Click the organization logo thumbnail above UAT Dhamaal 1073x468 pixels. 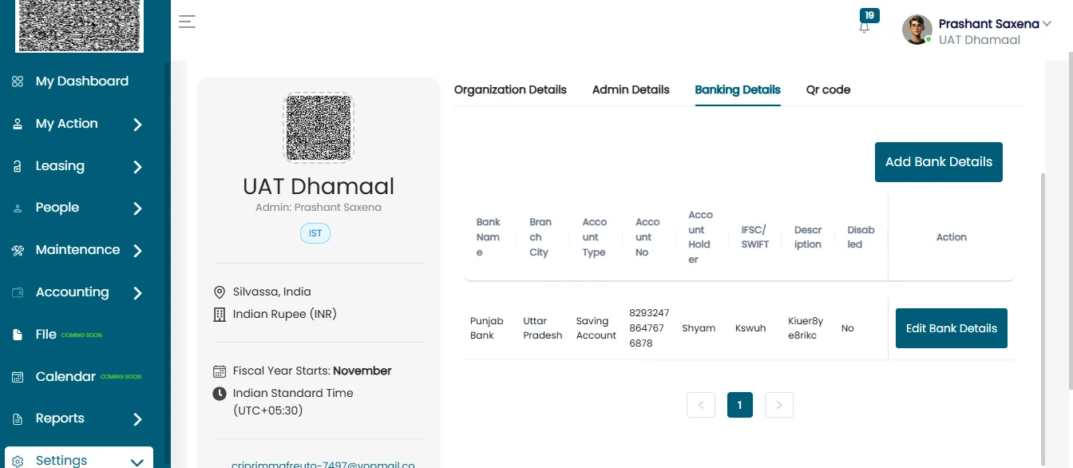[x=319, y=127]
